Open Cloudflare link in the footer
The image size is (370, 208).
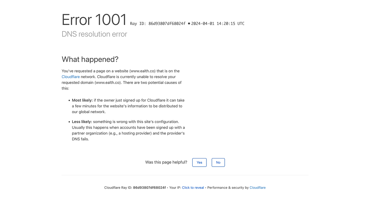point(257,187)
